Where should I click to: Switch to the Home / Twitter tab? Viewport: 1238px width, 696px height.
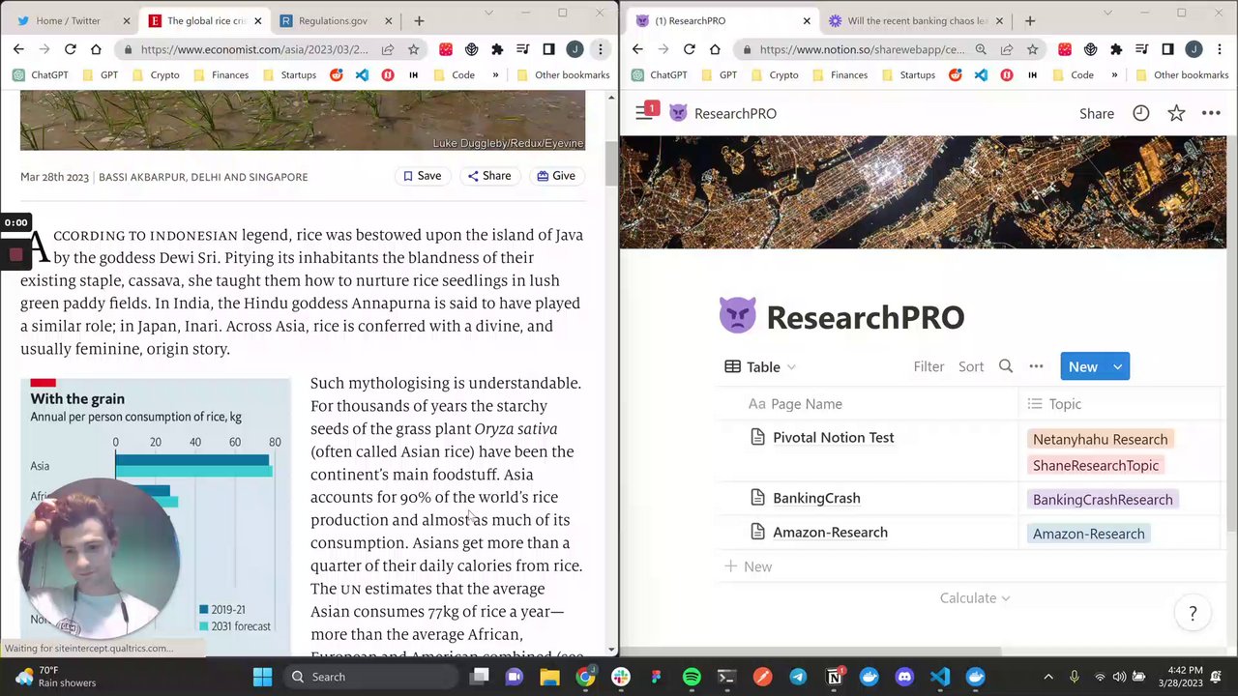coord(71,20)
